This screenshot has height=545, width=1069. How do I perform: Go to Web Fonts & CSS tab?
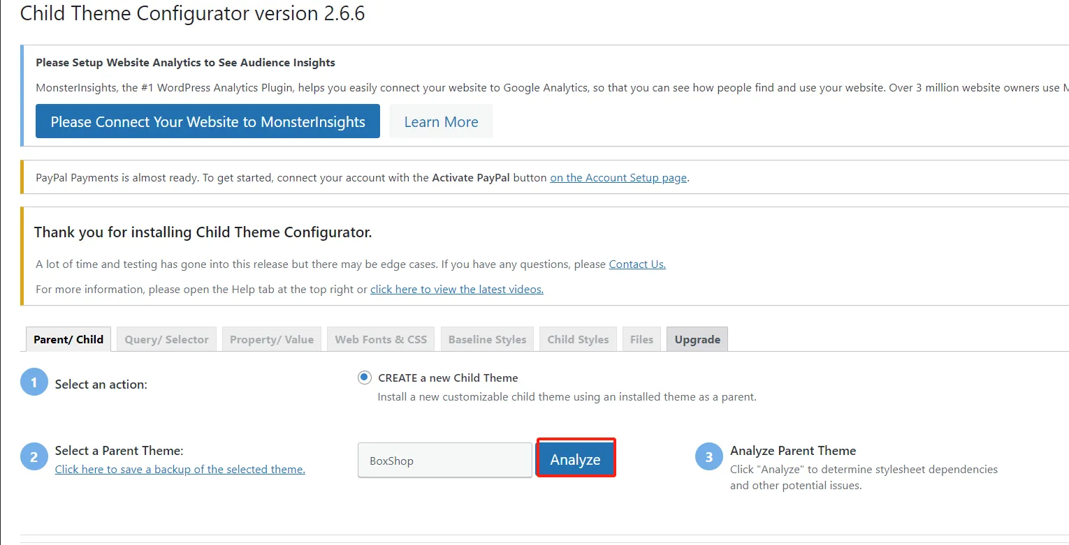381,339
